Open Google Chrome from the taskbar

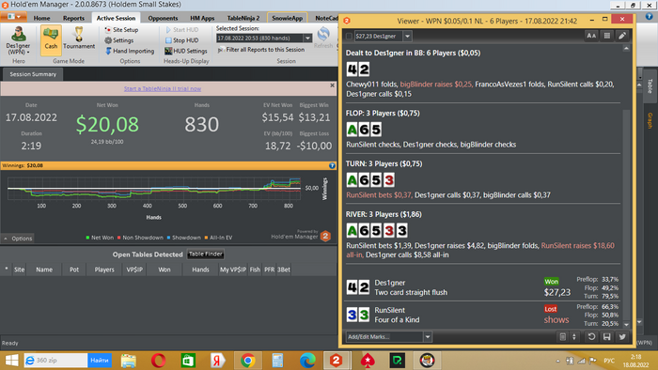[248, 361]
